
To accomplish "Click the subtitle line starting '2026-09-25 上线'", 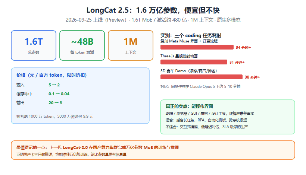I will pyautogui.click(x=153, y=20).
